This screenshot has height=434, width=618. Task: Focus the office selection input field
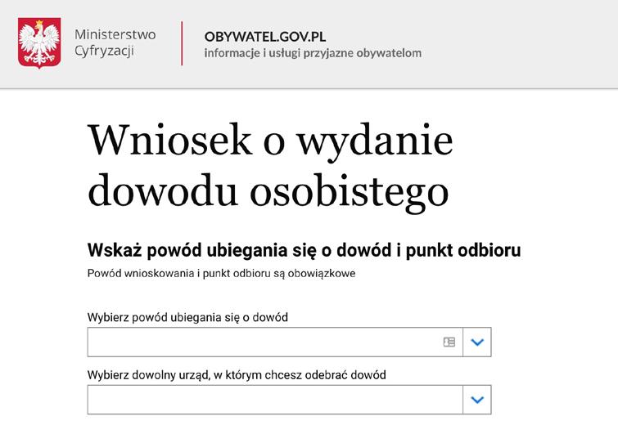click(x=275, y=400)
